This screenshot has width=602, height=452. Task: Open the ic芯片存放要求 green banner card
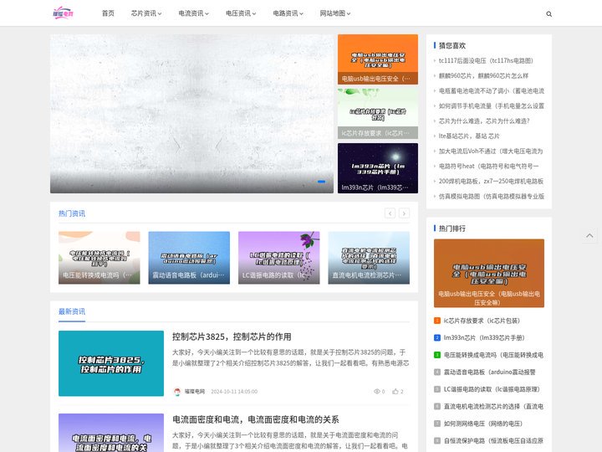point(378,114)
